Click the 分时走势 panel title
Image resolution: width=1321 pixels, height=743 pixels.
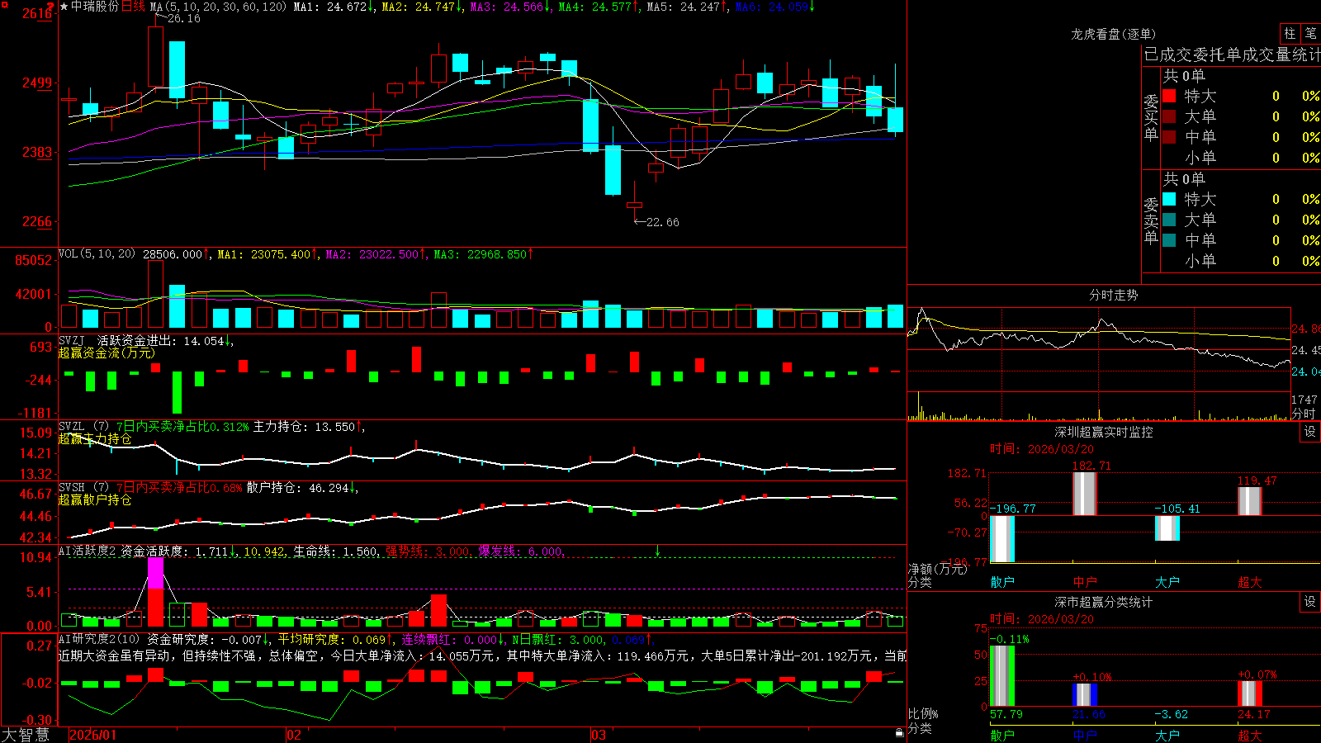[1113, 295]
